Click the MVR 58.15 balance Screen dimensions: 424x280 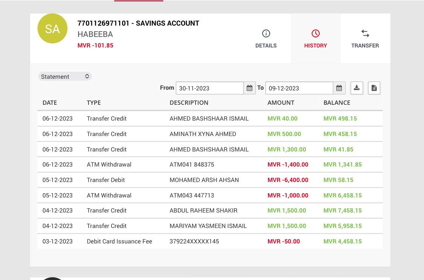338,180
